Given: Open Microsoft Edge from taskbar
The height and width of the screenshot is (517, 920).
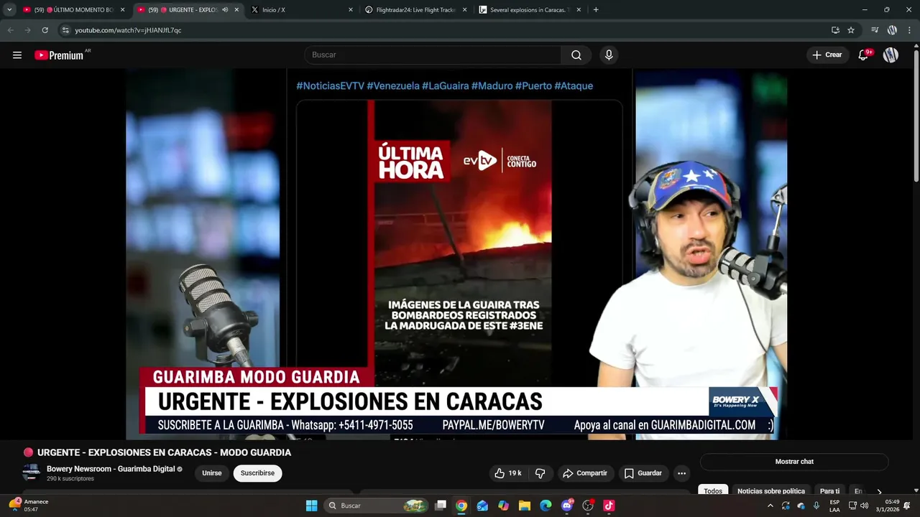Looking at the screenshot, I should pyautogui.click(x=546, y=506).
